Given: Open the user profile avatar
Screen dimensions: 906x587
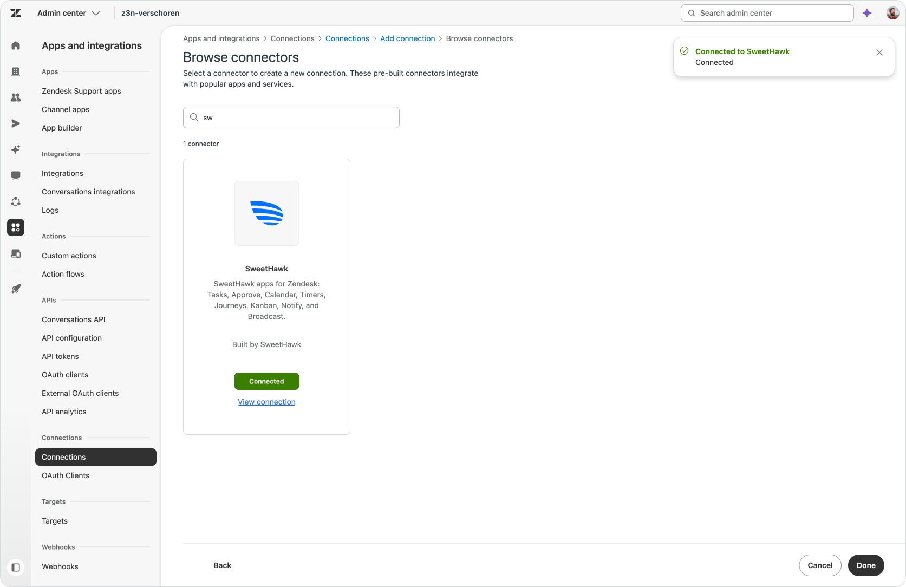Looking at the screenshot, I should click(x=892, y=13).
